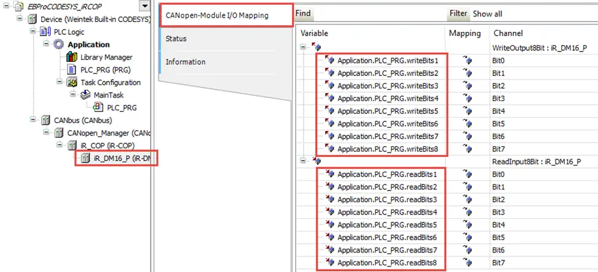This screenshot has width=598, height=272.
Task: Click the Find button
Action: 303,13
